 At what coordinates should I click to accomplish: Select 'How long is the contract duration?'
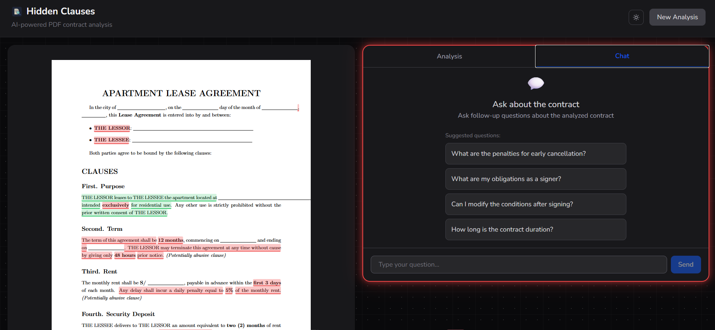coord(535,229)
